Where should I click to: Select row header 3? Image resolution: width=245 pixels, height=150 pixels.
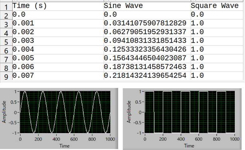[x=6, y=24]
